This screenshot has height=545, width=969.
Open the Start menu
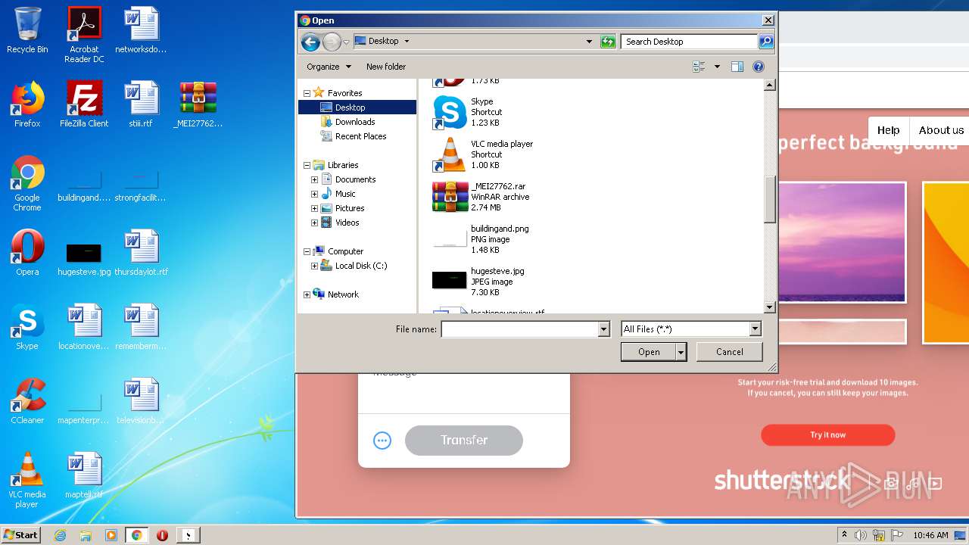point(20,535)
